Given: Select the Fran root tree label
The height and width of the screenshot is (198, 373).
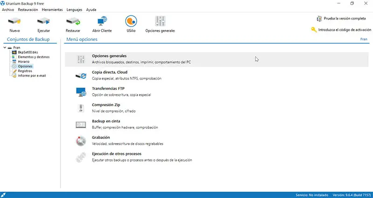Looking at the screenshot, I should (x=17, y=48).
